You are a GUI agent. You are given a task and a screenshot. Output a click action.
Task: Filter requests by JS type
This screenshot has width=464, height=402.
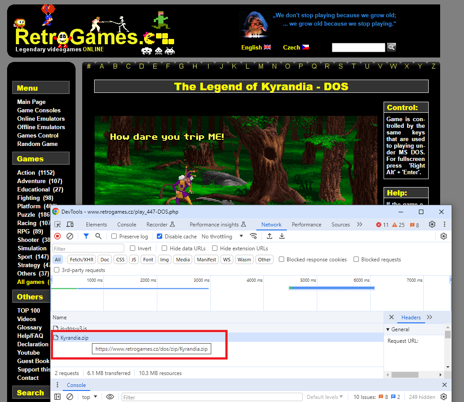tap(134, 260)
